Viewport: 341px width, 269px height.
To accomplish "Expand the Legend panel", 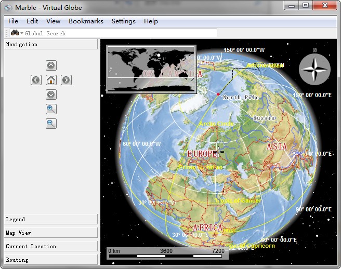I will click(51, 219).
